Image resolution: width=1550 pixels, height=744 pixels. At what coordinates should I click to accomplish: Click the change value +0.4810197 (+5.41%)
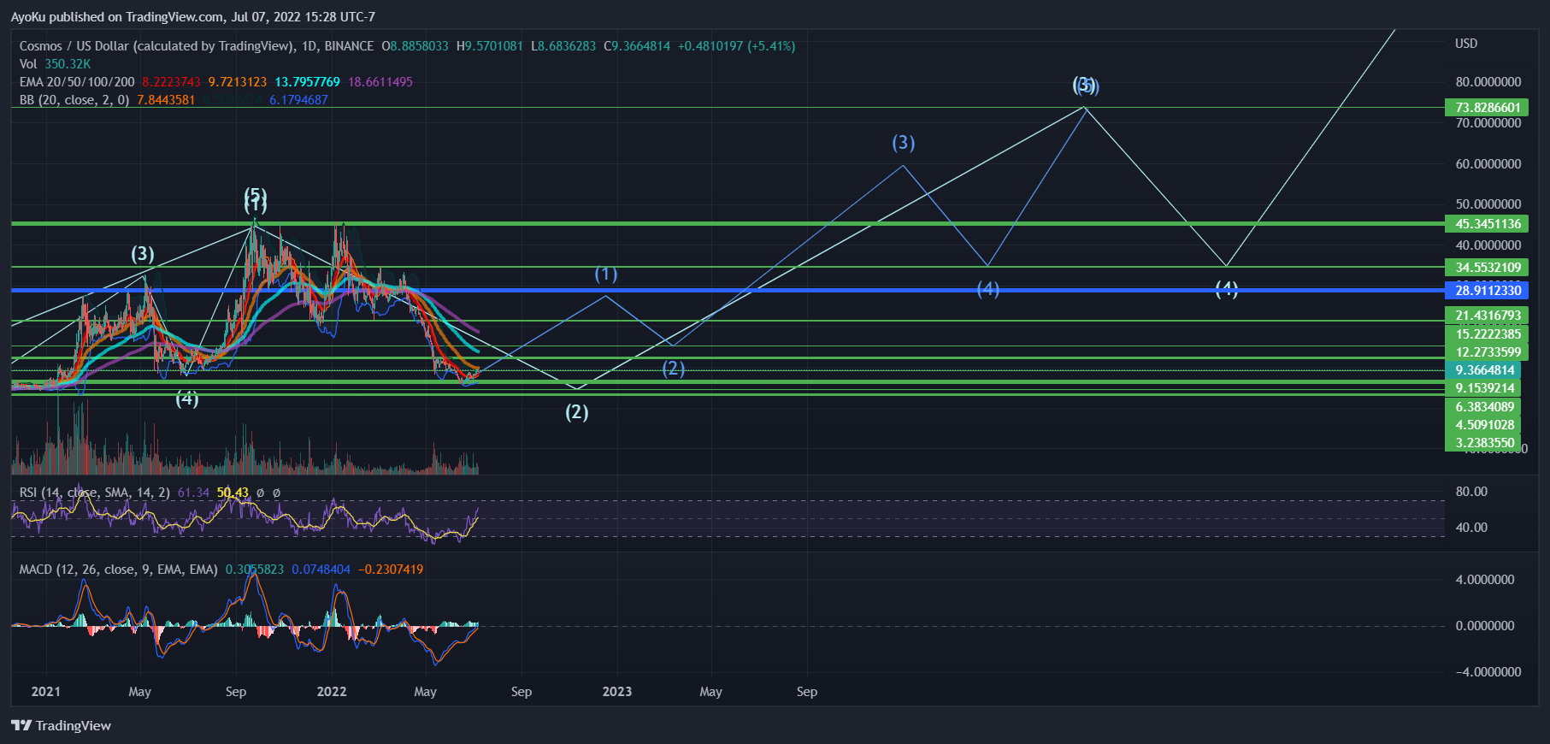point(736,46)
